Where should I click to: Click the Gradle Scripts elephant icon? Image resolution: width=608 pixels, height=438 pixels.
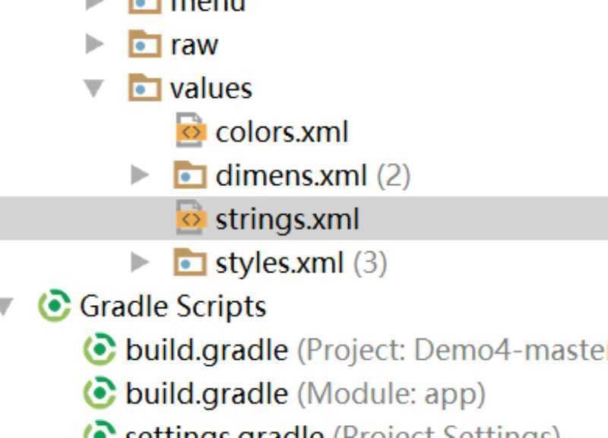click(55, 306)
